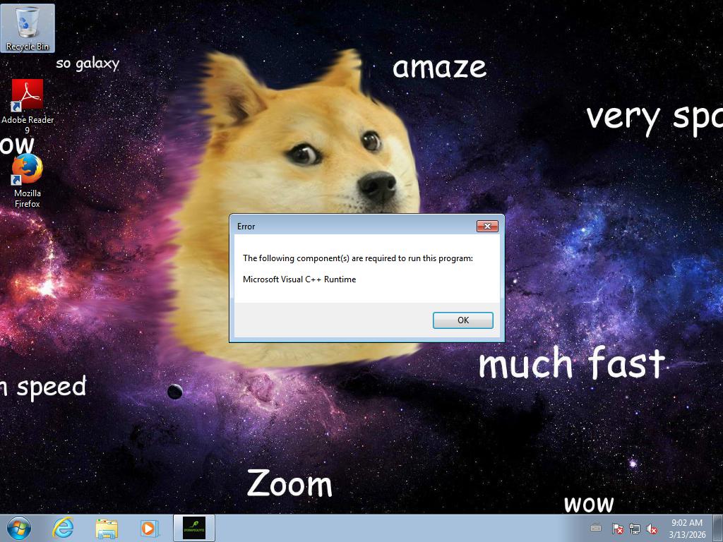The image size is (723, 542).
Task: Click the muted volume speaker icon
Action: click(x=652, y=529)
